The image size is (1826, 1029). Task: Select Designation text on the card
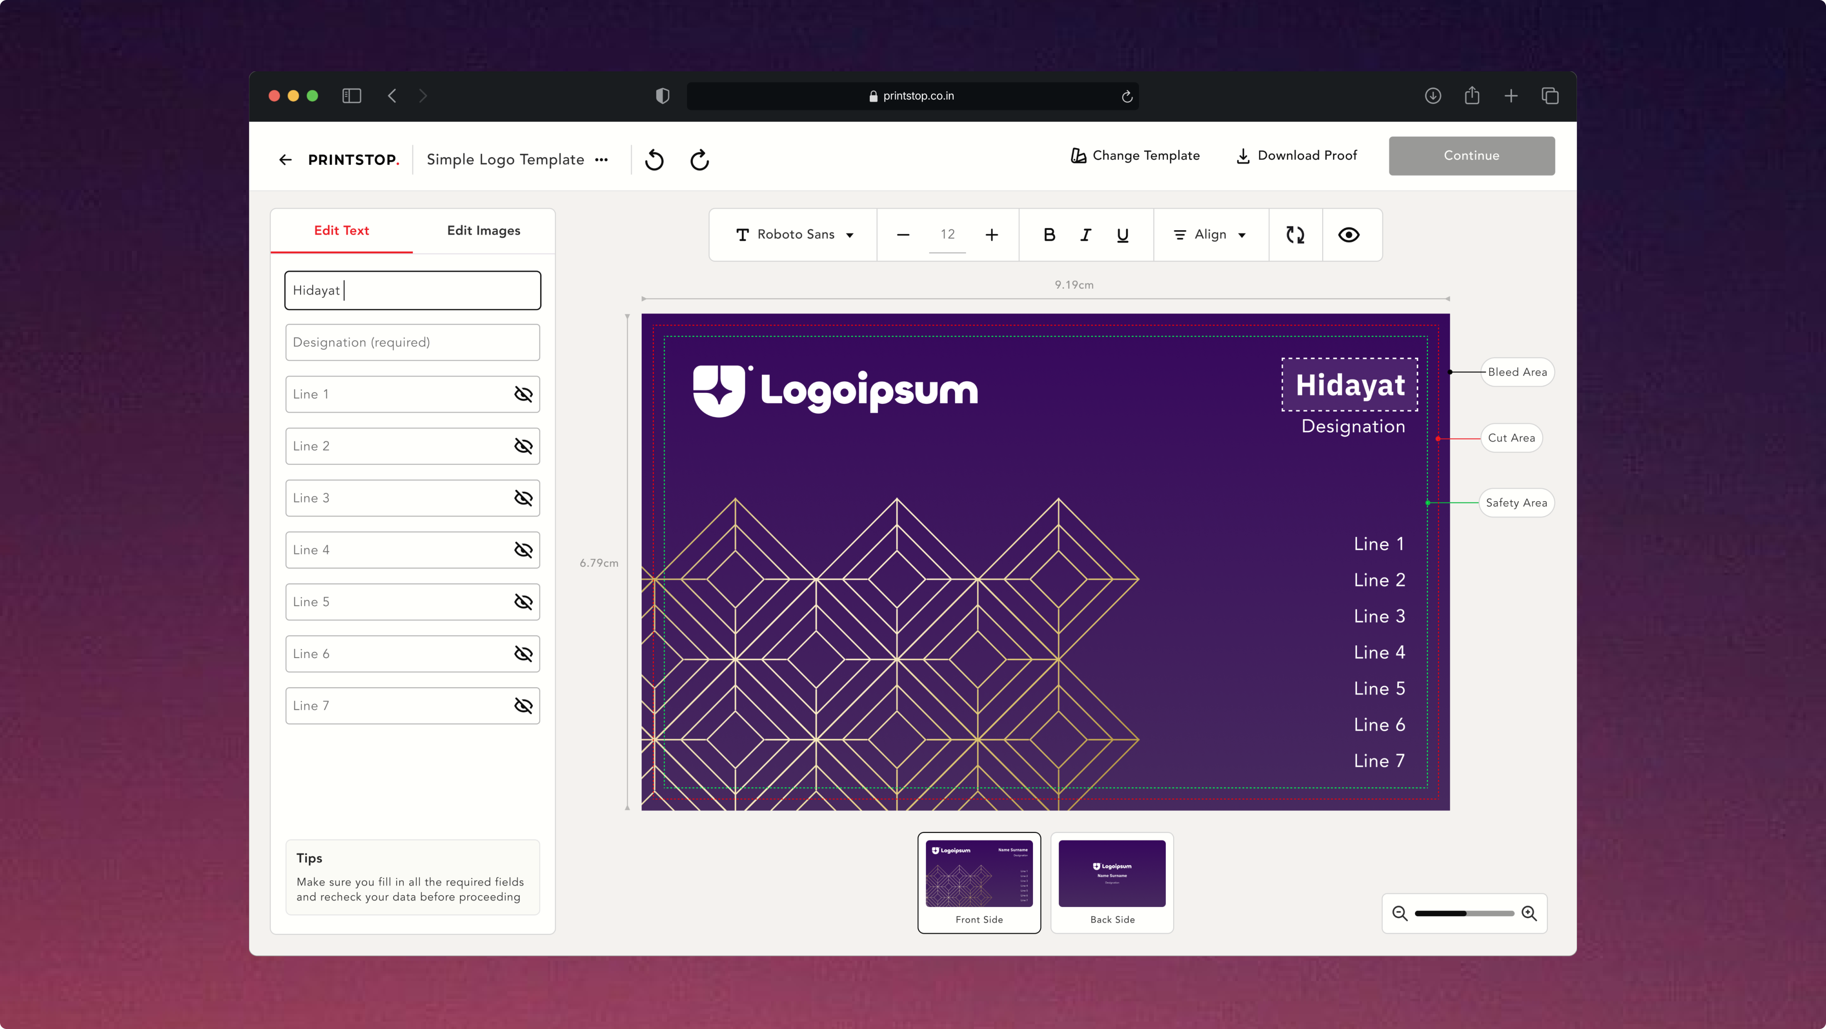(1353, 426)
